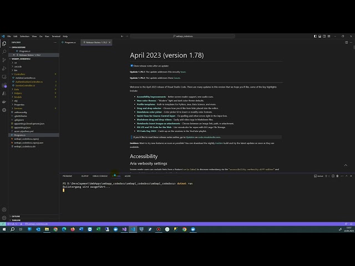Open the Extensions view
Image resolution: width=355 pixels, height=266 pixels.
4,85
